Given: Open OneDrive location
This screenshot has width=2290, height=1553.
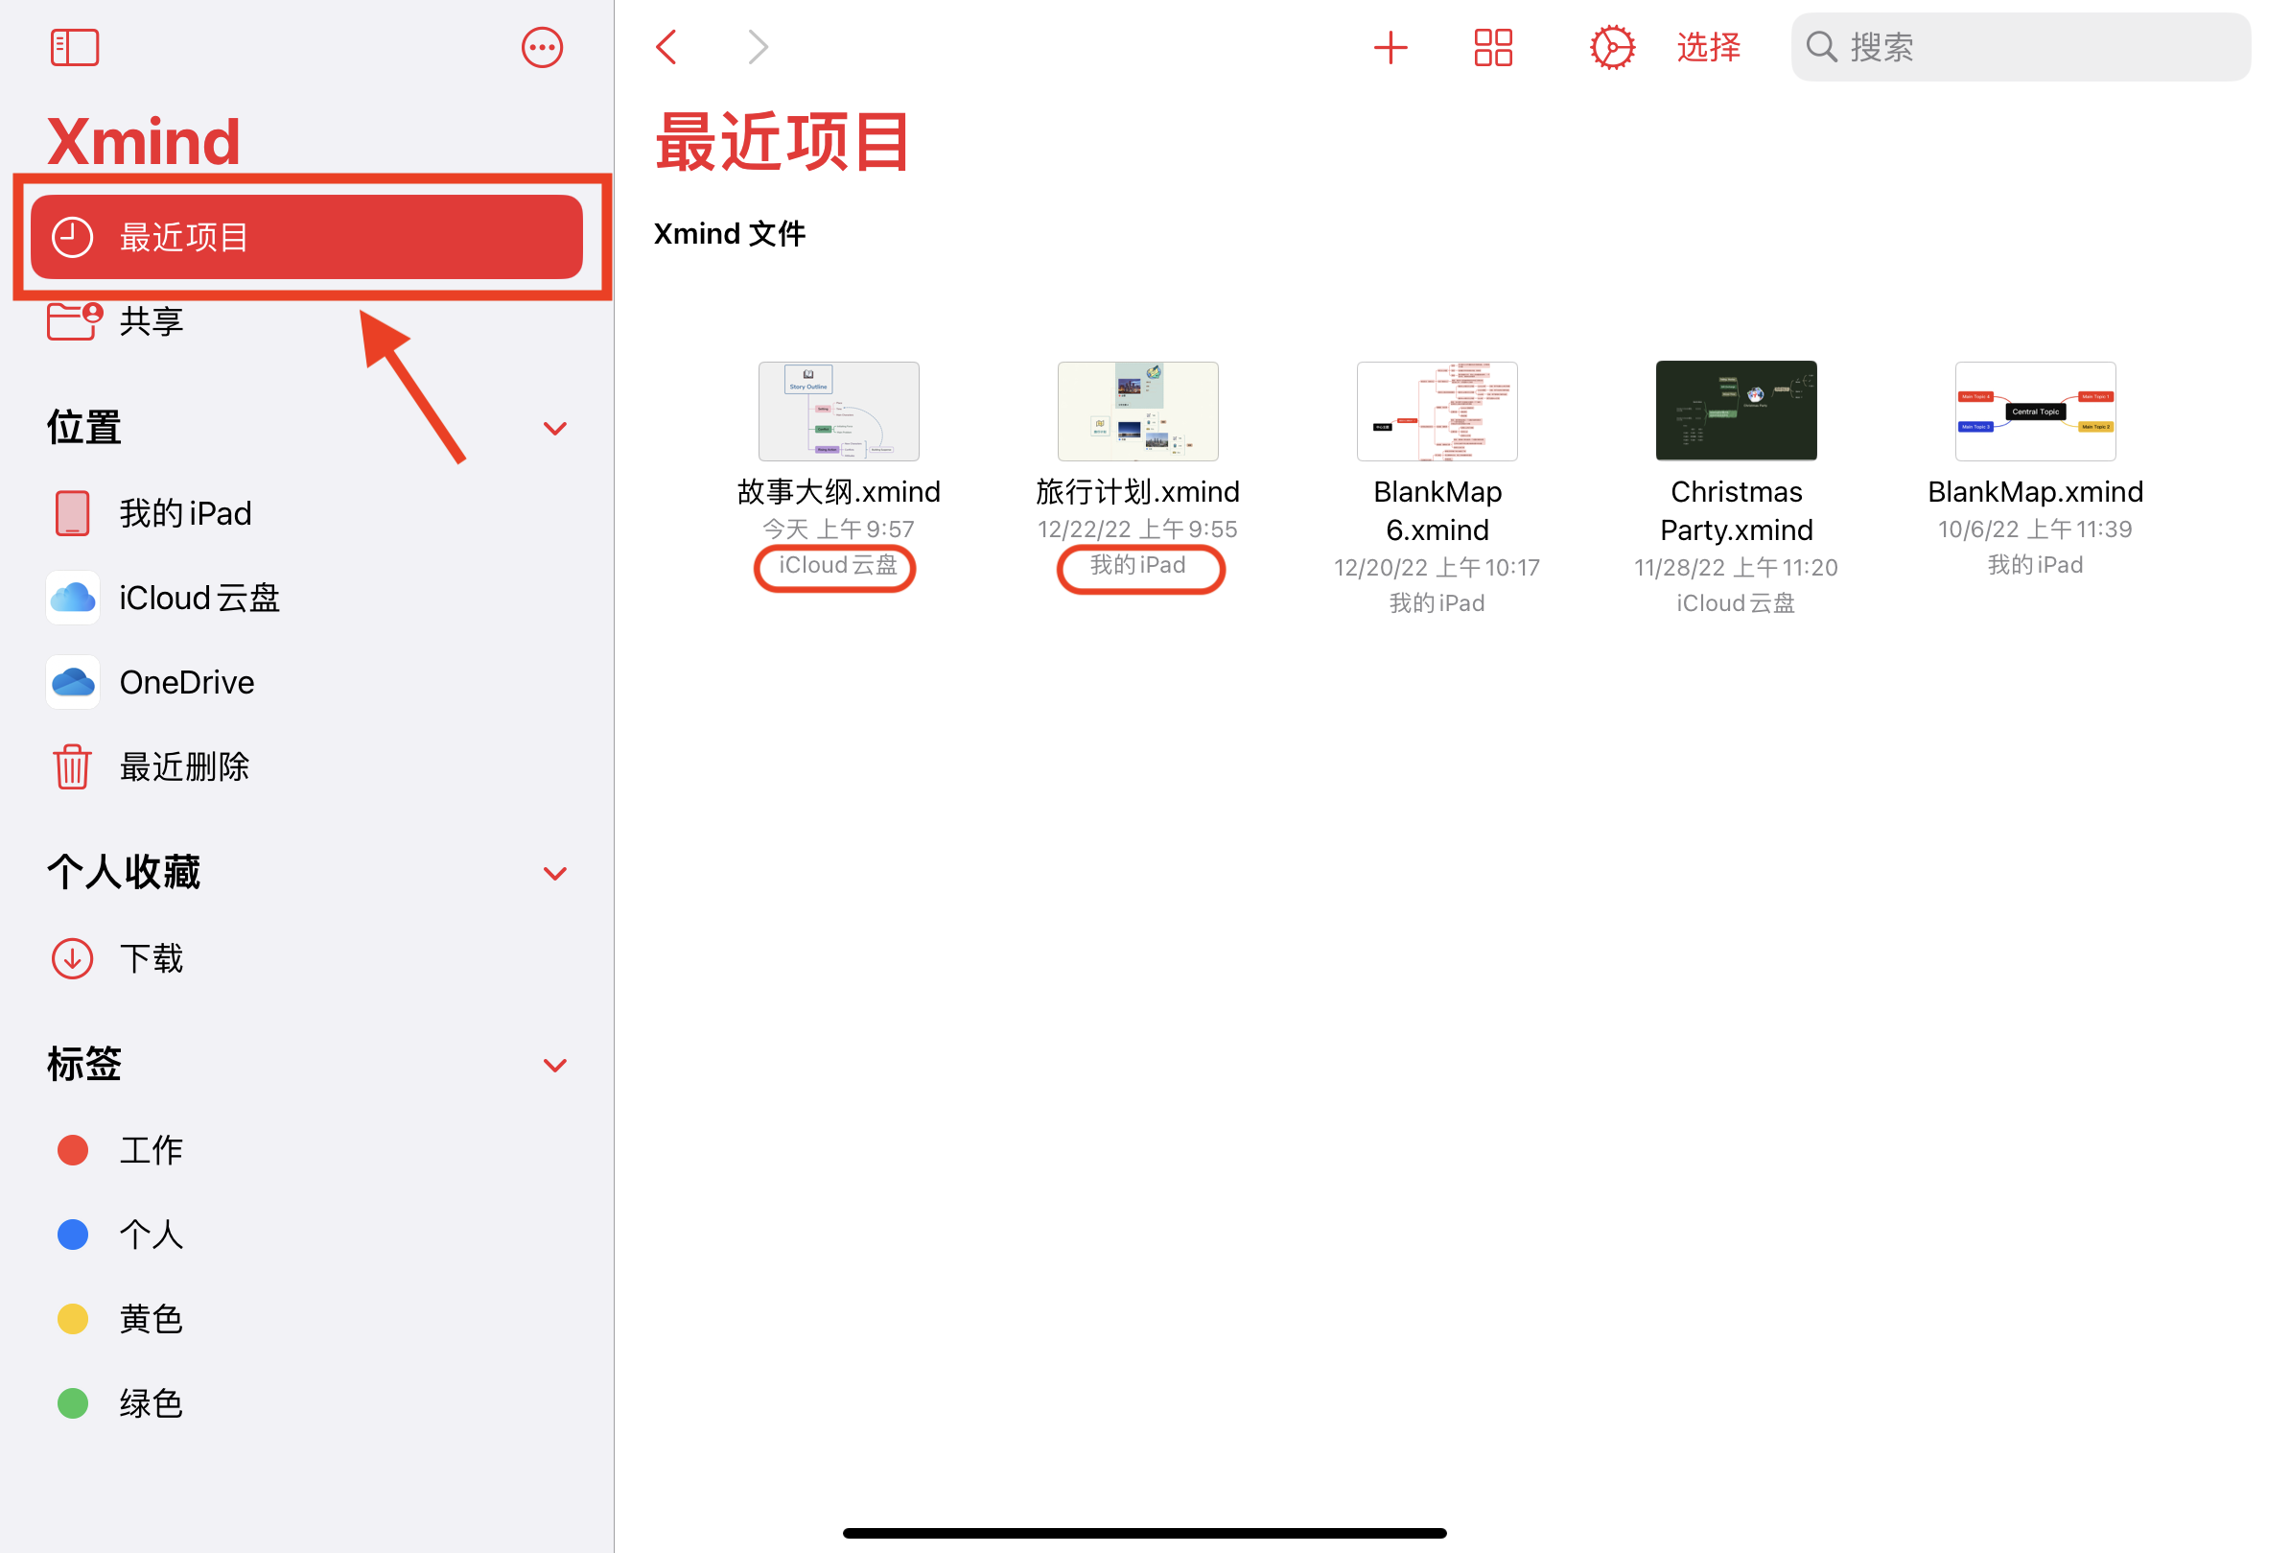Looking at the screenshot, I should (x=307, y=682).
